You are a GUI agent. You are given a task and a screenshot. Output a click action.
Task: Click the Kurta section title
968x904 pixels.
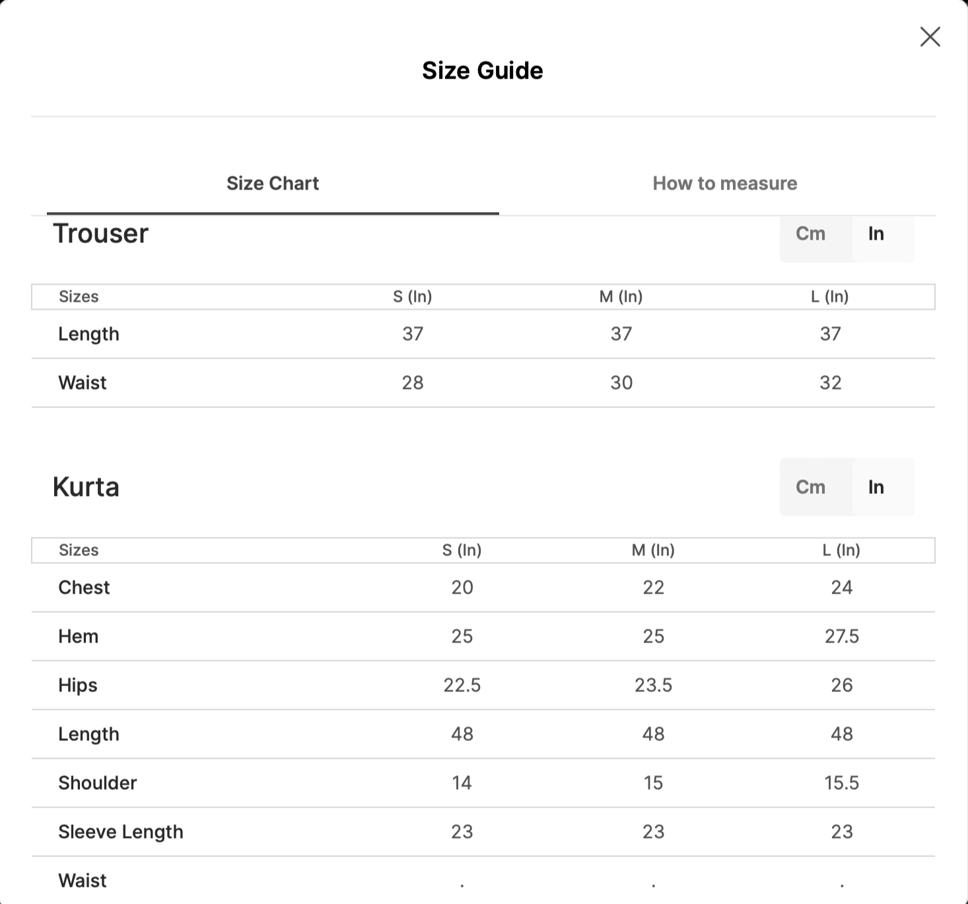coord(86,487)
